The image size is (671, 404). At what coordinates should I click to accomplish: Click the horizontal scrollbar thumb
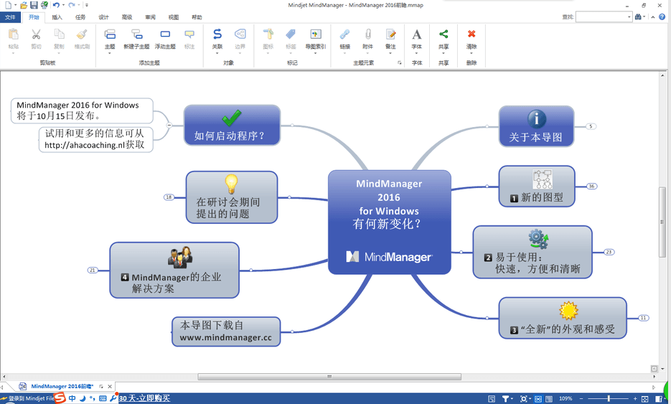click(x=329, y=377)
